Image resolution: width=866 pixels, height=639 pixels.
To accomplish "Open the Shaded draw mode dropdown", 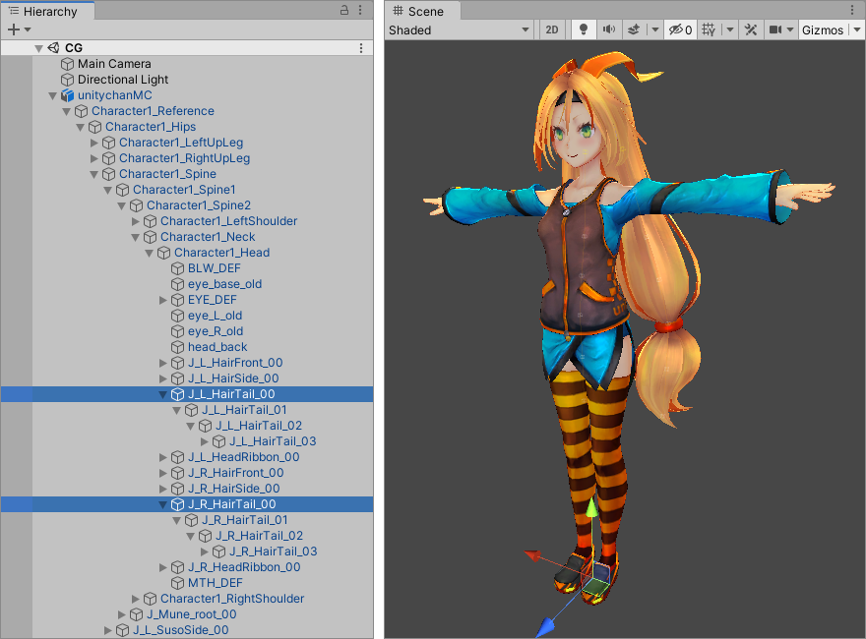I will pos(460,30).
